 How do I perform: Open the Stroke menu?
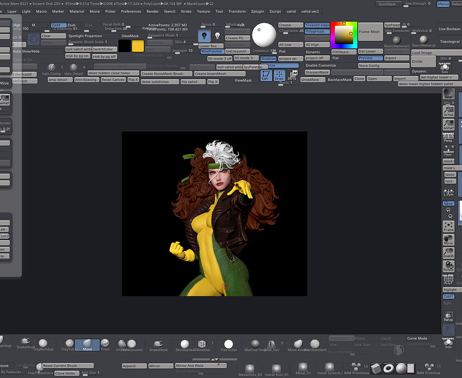coord(186,11)
